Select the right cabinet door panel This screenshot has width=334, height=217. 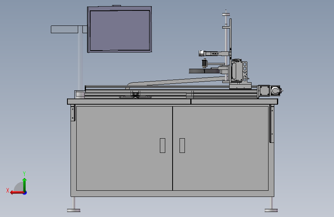click(220, 148)
